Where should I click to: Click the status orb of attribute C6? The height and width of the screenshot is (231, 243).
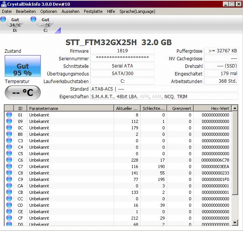(x=9, y=160)
